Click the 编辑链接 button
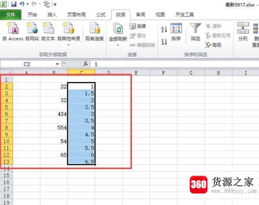Image resolution: width=259 pixels, height=205 pixels. click(142, 45)
